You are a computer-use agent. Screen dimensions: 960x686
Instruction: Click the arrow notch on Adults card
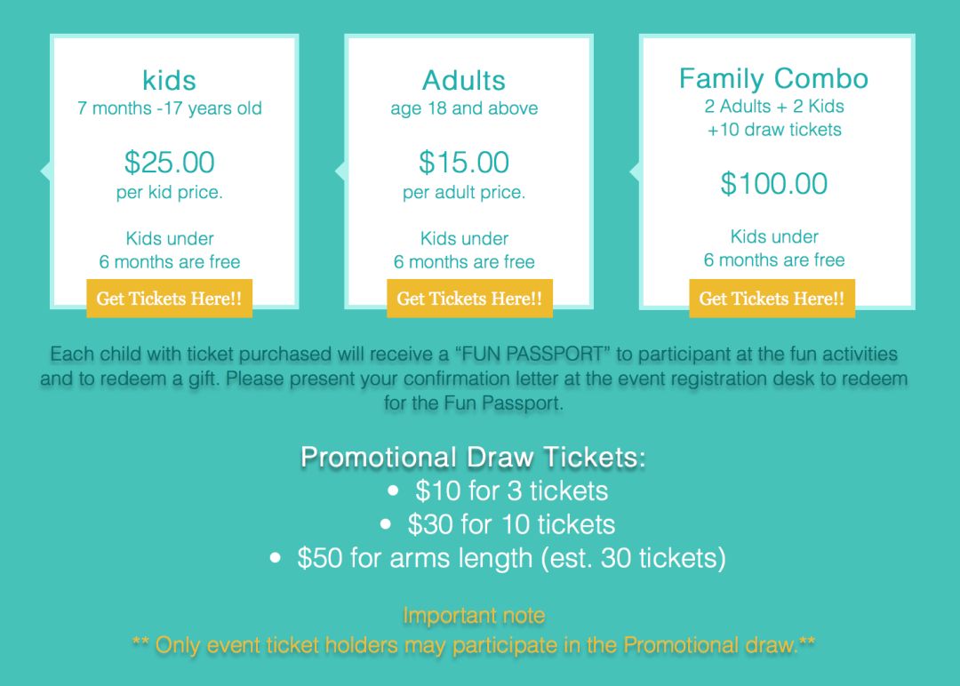pos(341,171)
